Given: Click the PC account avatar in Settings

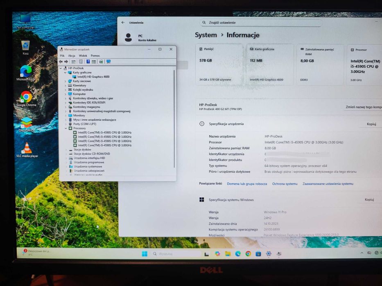Looking at the screenshot, I should point(129,38).
